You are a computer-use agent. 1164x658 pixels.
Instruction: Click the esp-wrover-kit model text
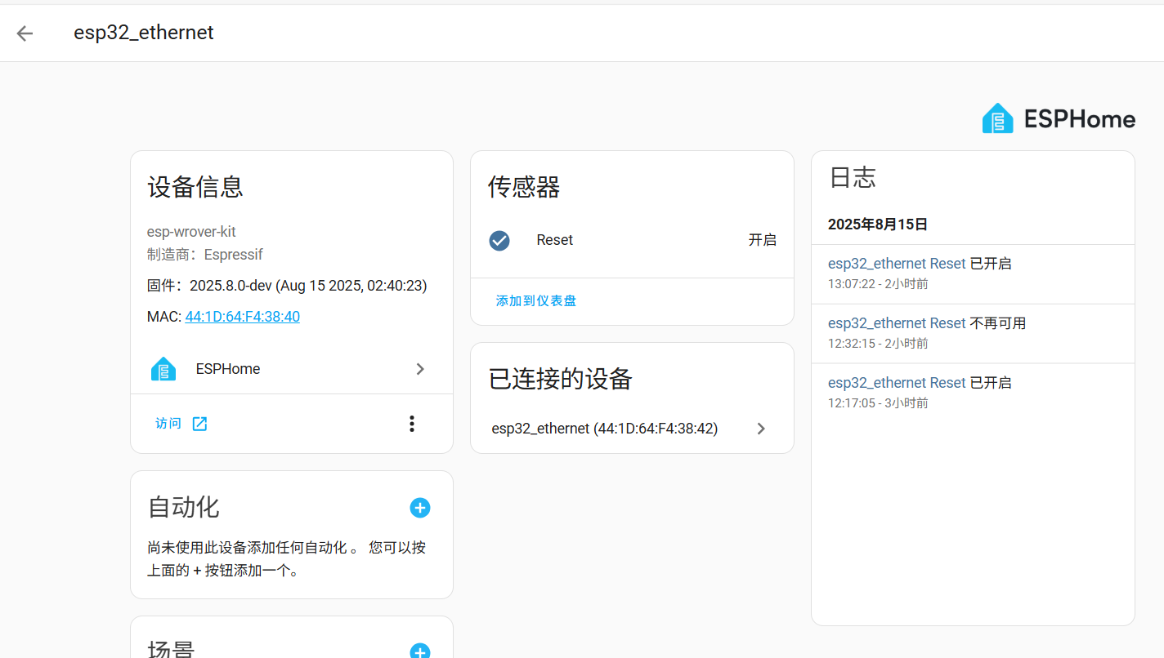pos(191,232)
